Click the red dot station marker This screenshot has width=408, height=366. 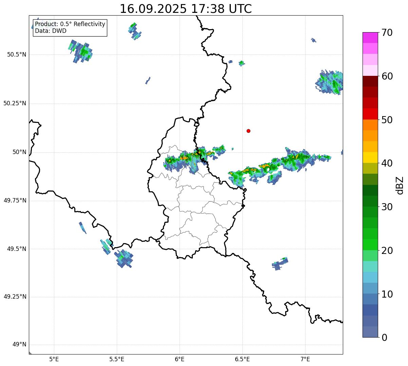[248, 131]
